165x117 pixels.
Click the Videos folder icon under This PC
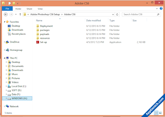tap(9, 82)
